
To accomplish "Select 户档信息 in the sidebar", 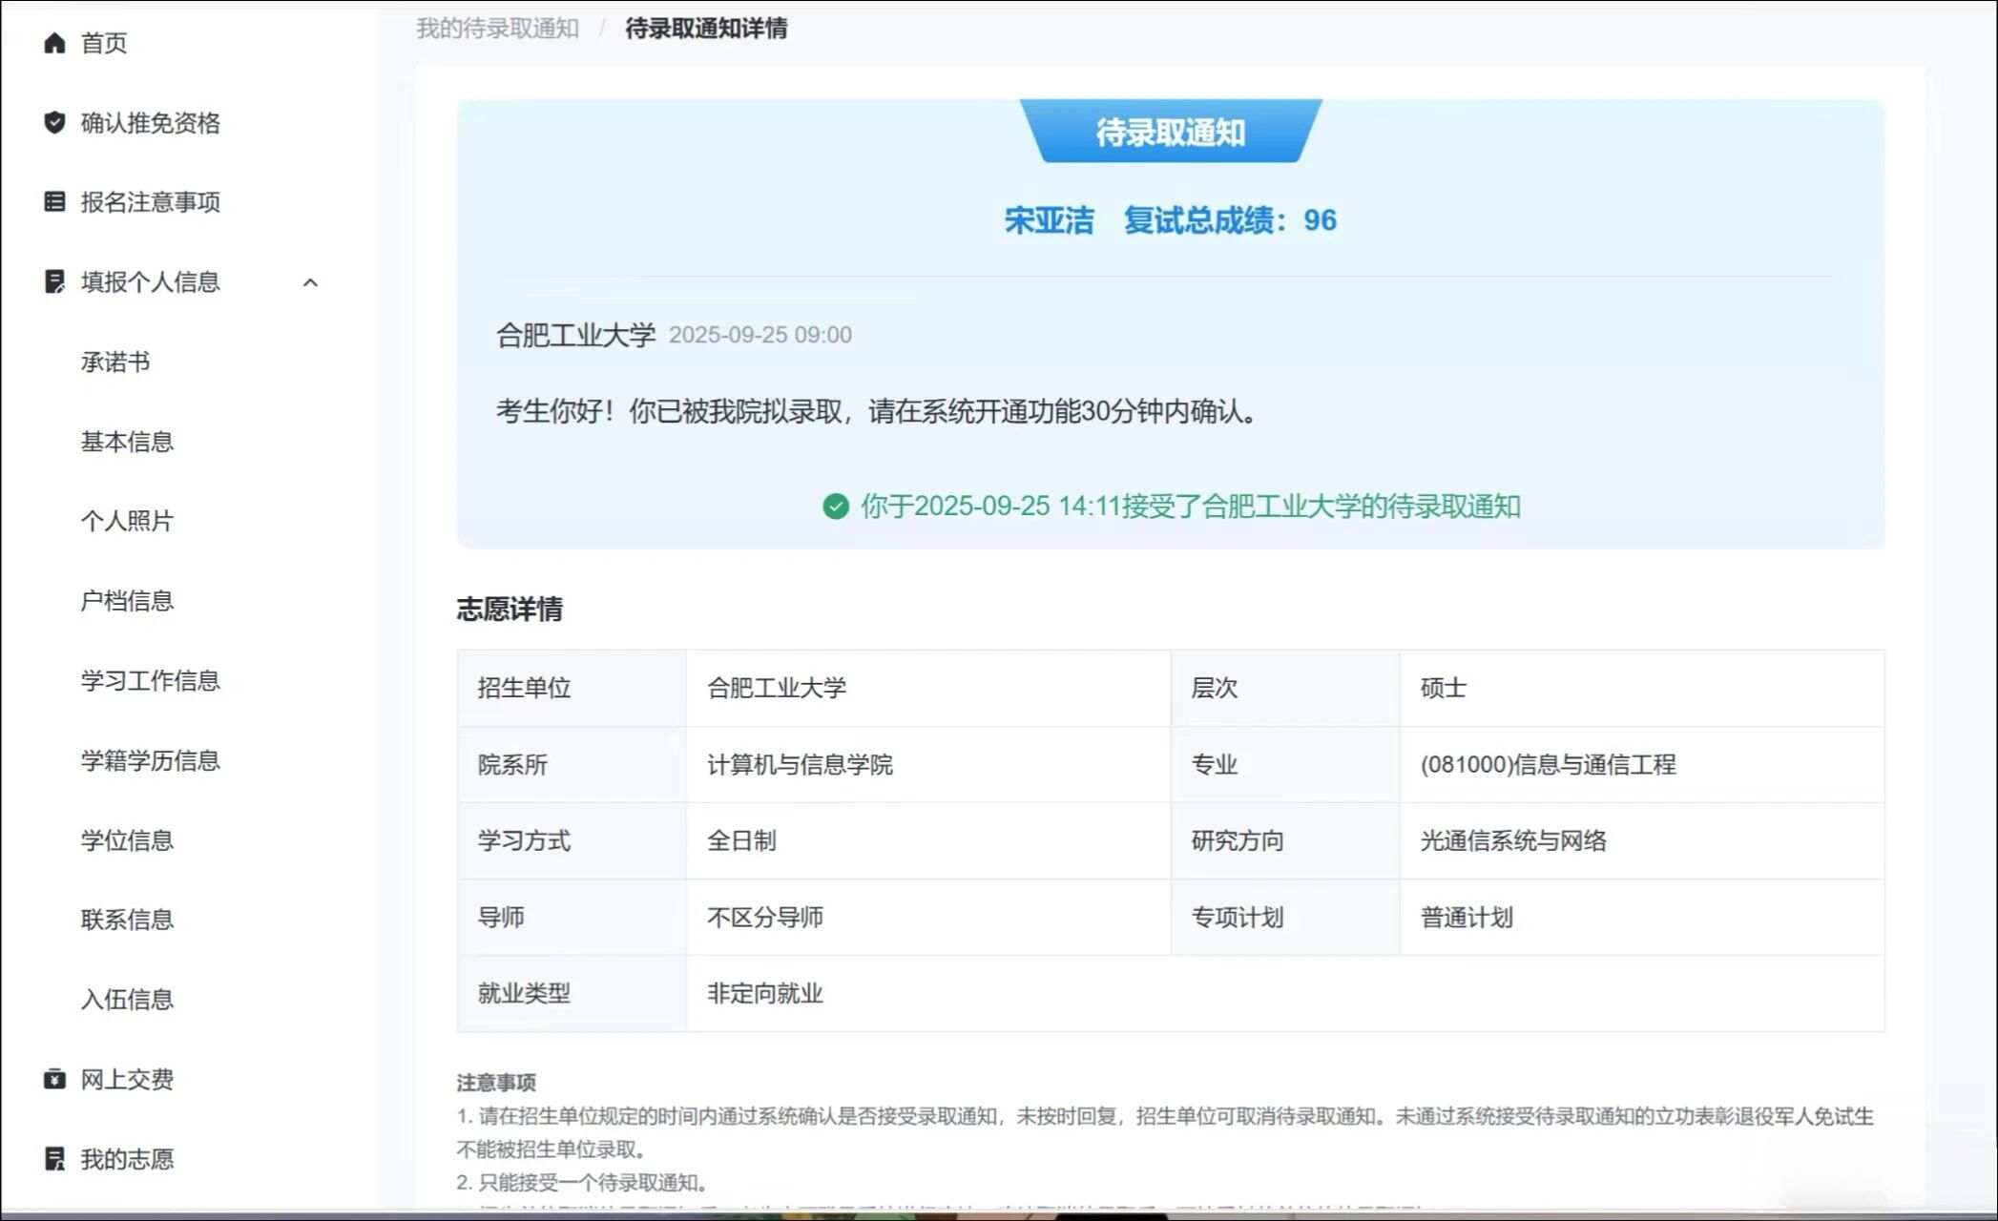I will [127, 601].
